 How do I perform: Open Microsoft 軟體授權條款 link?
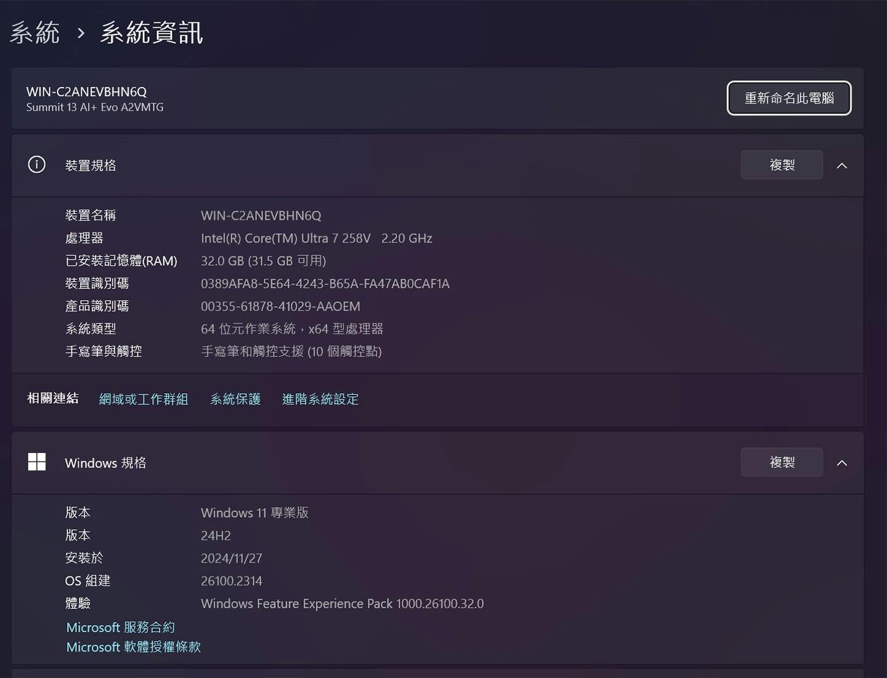(134, 647)
